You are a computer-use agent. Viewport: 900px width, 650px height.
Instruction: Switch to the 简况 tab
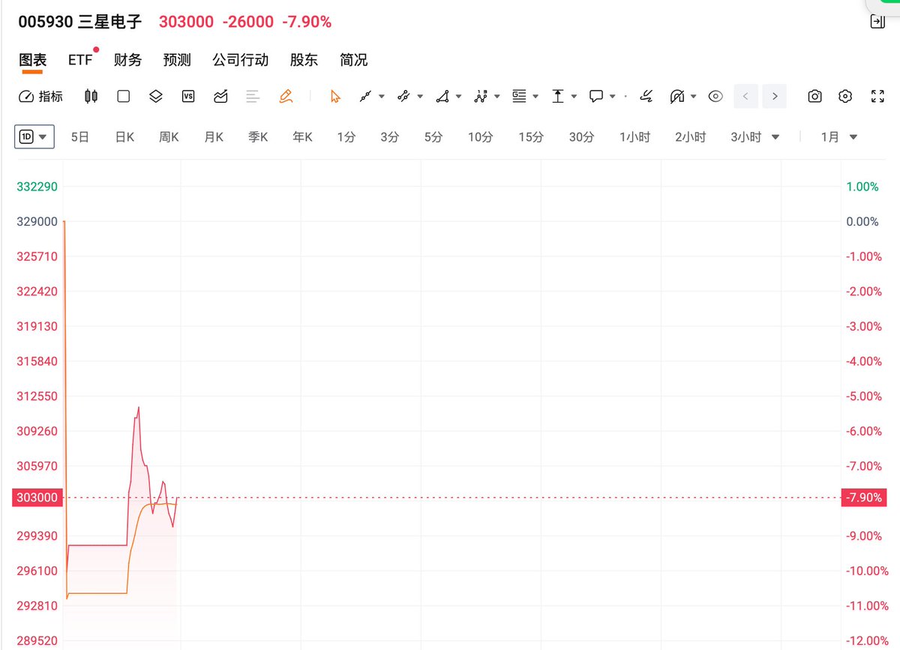click(353, 60)
